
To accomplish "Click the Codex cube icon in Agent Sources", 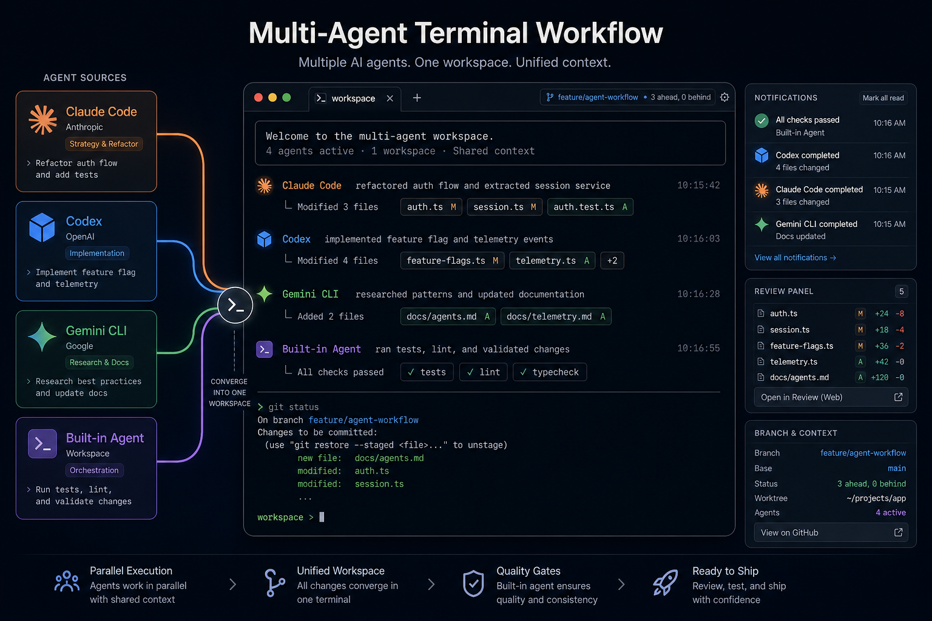I will coord(42,227).
